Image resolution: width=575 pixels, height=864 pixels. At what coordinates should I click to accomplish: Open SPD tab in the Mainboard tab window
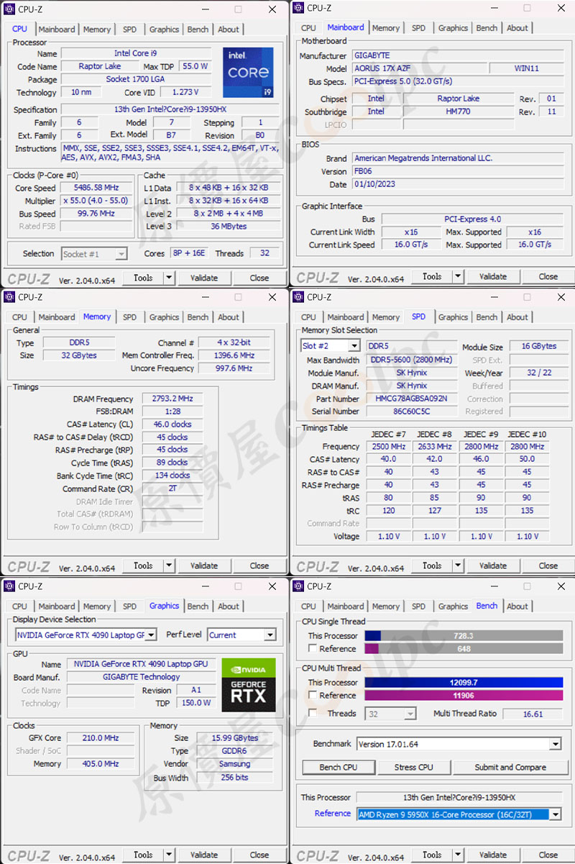(418, 28)
